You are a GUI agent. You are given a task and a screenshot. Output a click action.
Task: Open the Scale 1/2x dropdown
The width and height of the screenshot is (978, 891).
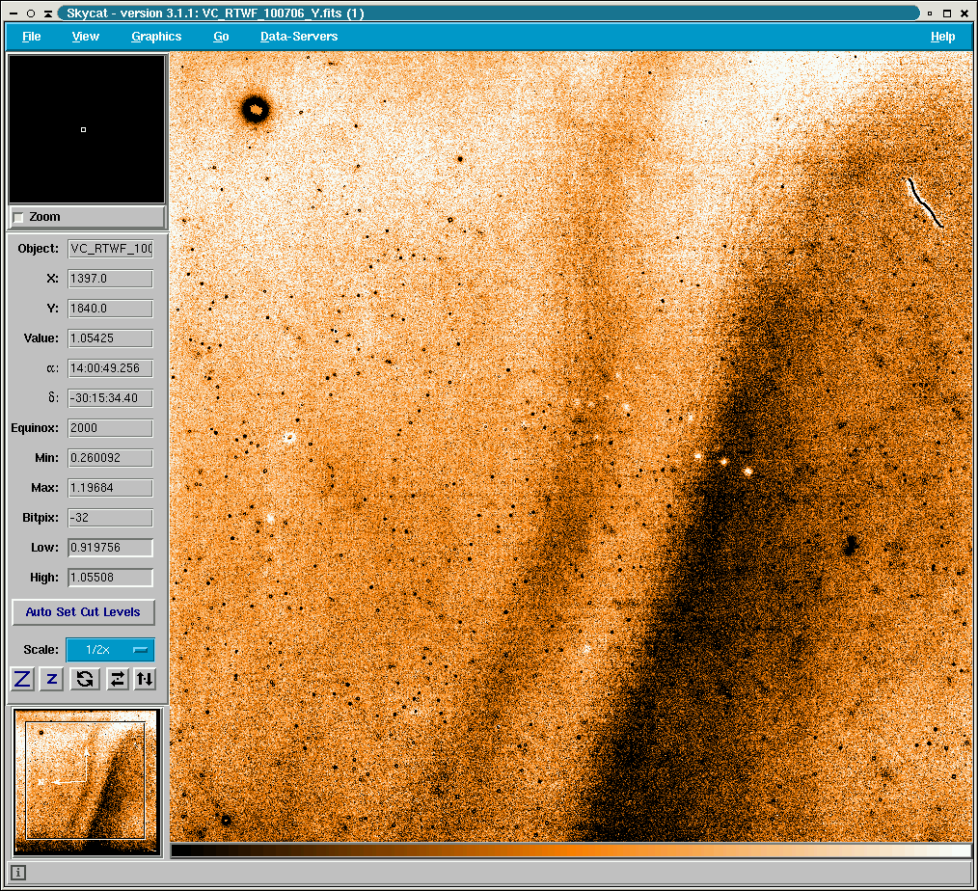coord(110,650)
